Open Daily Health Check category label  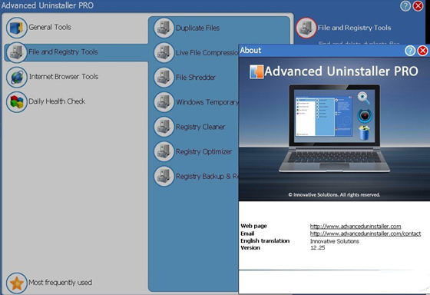pyautogui.click(x=57, y=101)
